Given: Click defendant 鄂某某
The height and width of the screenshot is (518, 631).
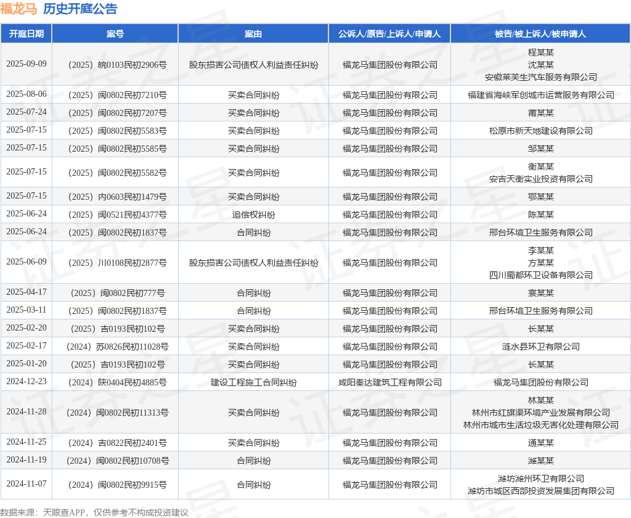Looking at the screenshot, I should [x=541, y=197].
